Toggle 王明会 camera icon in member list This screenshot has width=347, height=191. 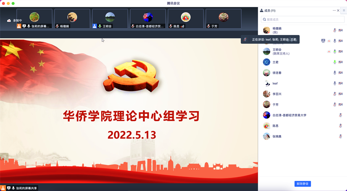(341, 52)
